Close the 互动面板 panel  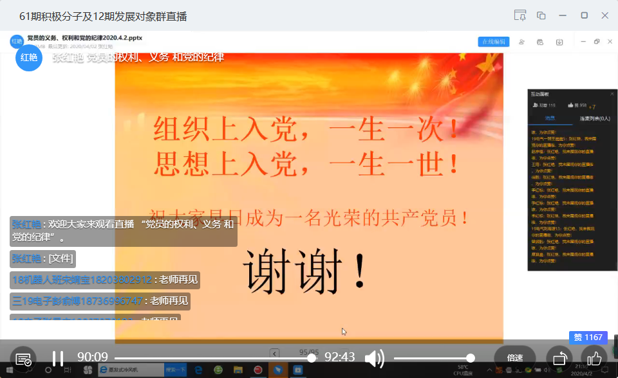pos(612,94)
